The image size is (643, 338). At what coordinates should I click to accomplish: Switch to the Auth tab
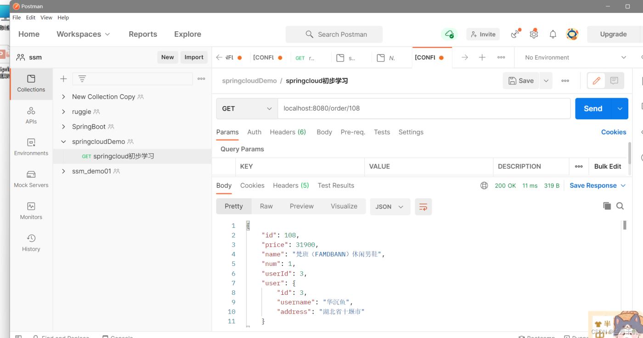tap(254, 132)
